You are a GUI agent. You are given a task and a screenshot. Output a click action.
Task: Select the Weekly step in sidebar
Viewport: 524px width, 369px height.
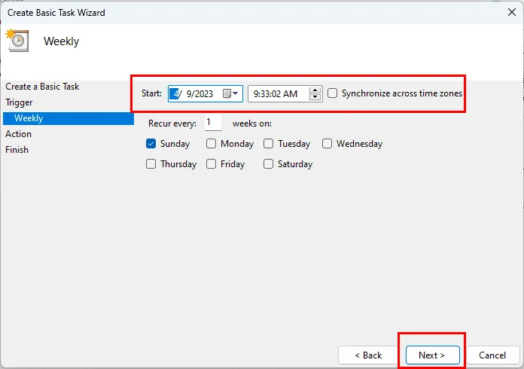coord(69,118)
